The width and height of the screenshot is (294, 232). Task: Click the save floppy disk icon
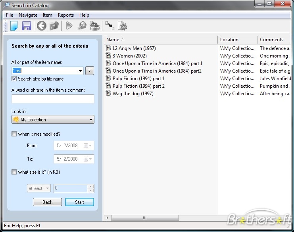pyautogui.click(x=27, y=26)
